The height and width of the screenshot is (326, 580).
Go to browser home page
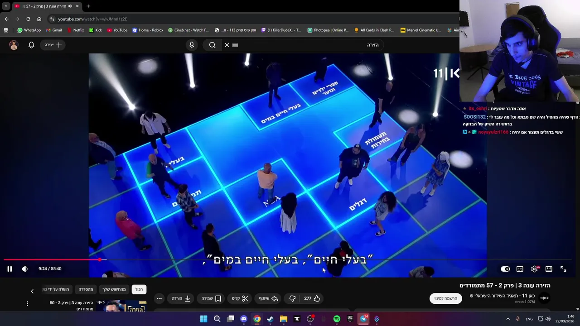[x=39, y=19]
